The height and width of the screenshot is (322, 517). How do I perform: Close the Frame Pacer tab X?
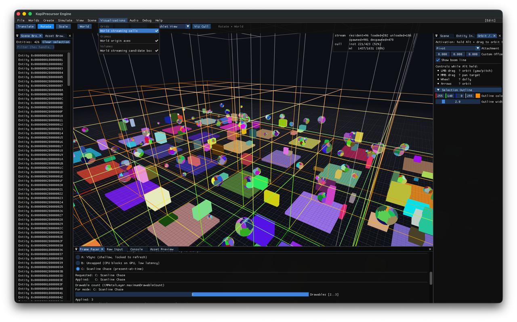point(102,249)
